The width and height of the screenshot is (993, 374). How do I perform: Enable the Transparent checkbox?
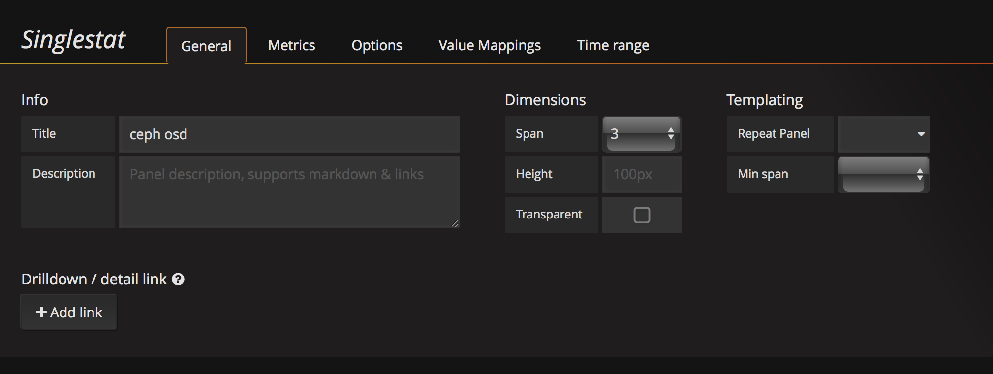pos(642,215)
